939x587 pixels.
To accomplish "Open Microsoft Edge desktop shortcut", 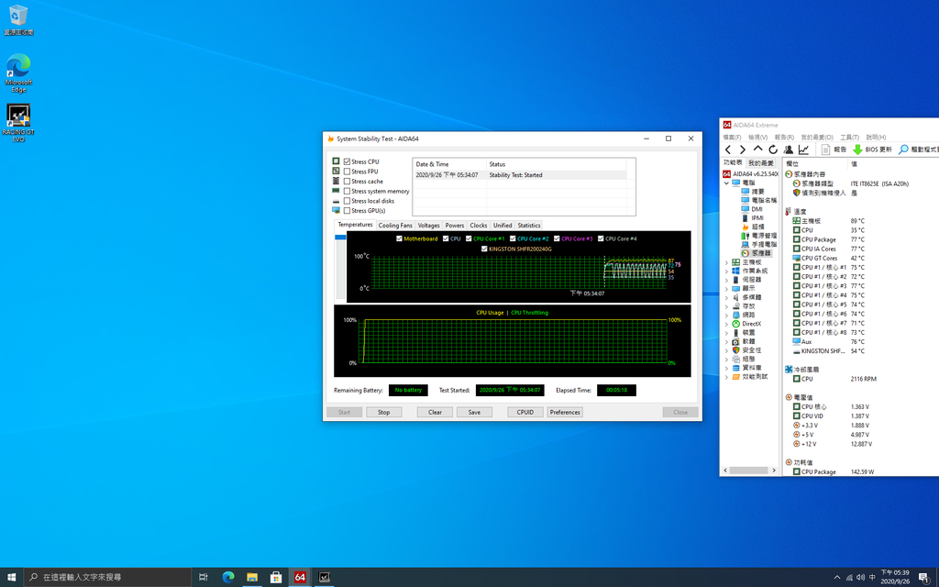I will pyautogui.click(x=18, y=73).
